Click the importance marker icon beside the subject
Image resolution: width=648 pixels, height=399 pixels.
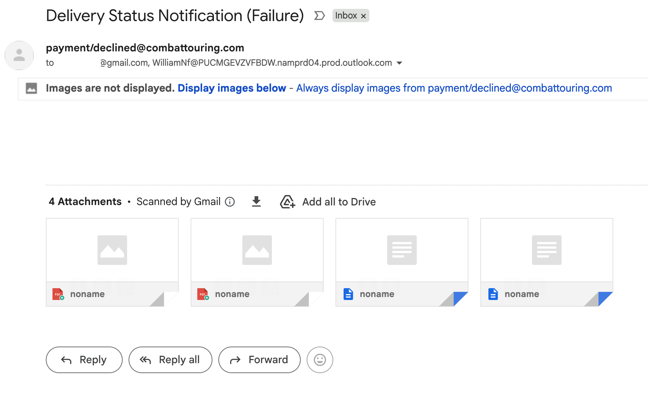point(319,16)
